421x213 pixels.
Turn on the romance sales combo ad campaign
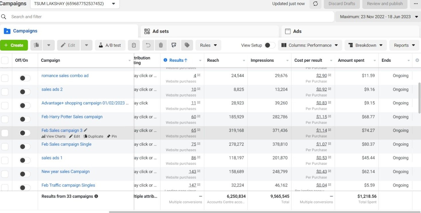tap(25, 78)
